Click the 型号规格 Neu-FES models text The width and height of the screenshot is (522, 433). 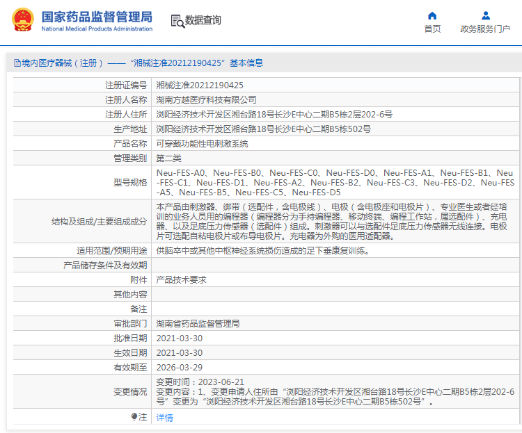(x=335, y=183)
